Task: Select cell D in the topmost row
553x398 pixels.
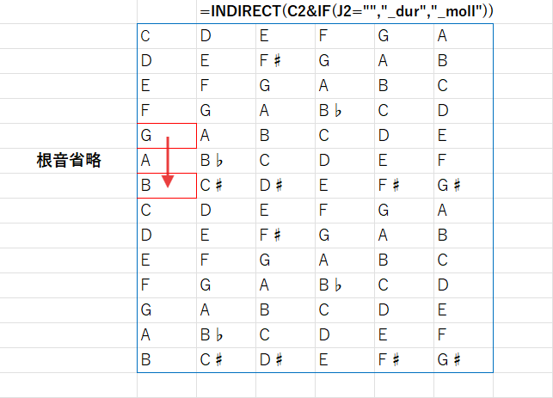Action: 226,36
